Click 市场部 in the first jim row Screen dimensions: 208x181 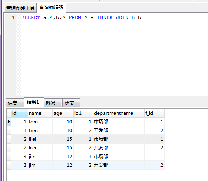pyautogui.click(x=119, y=157)
